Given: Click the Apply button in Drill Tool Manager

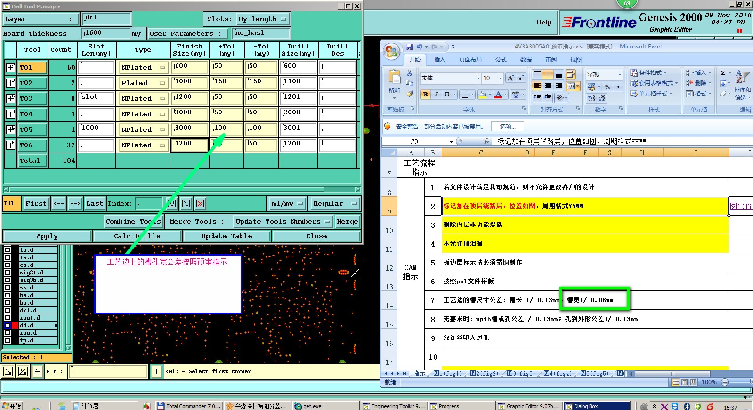Looking at the screenshot, I should (x=47, y=236).
